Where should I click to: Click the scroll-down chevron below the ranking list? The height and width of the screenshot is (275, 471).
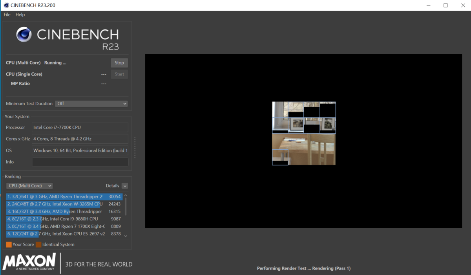tap(126, 235)
